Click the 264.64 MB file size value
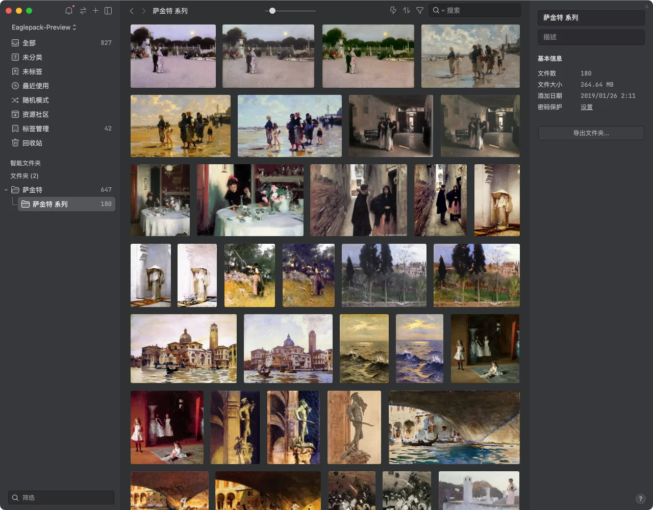Image resolution: width=653 pixels, height=510 pixels. (x=597, y=85)
